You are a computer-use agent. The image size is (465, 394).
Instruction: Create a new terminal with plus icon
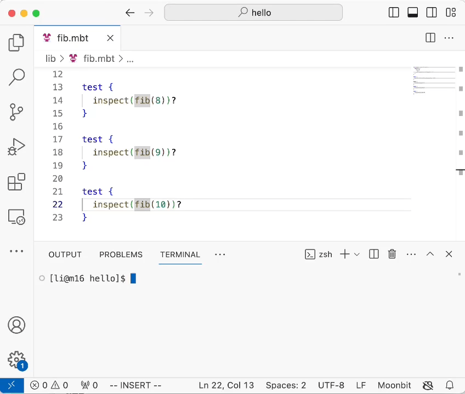(344, 254)
